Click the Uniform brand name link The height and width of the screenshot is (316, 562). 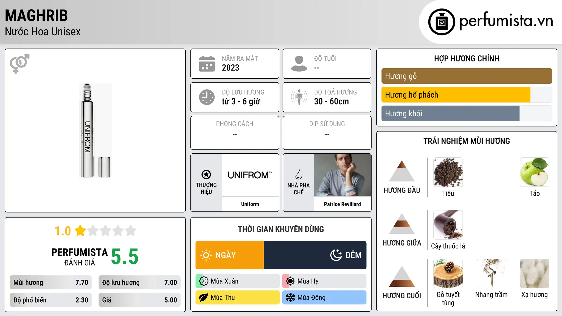tap(250, 204)
